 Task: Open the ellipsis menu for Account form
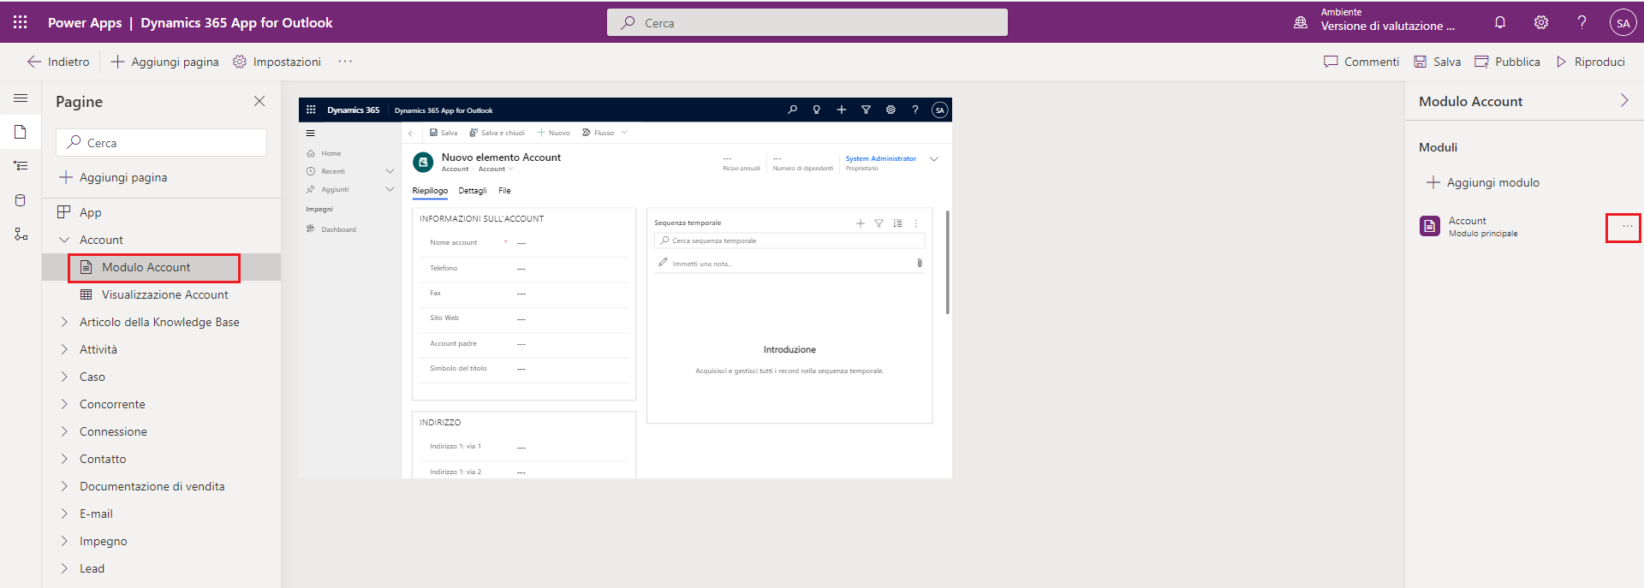pyautogui.click(x=1627, y=227)
